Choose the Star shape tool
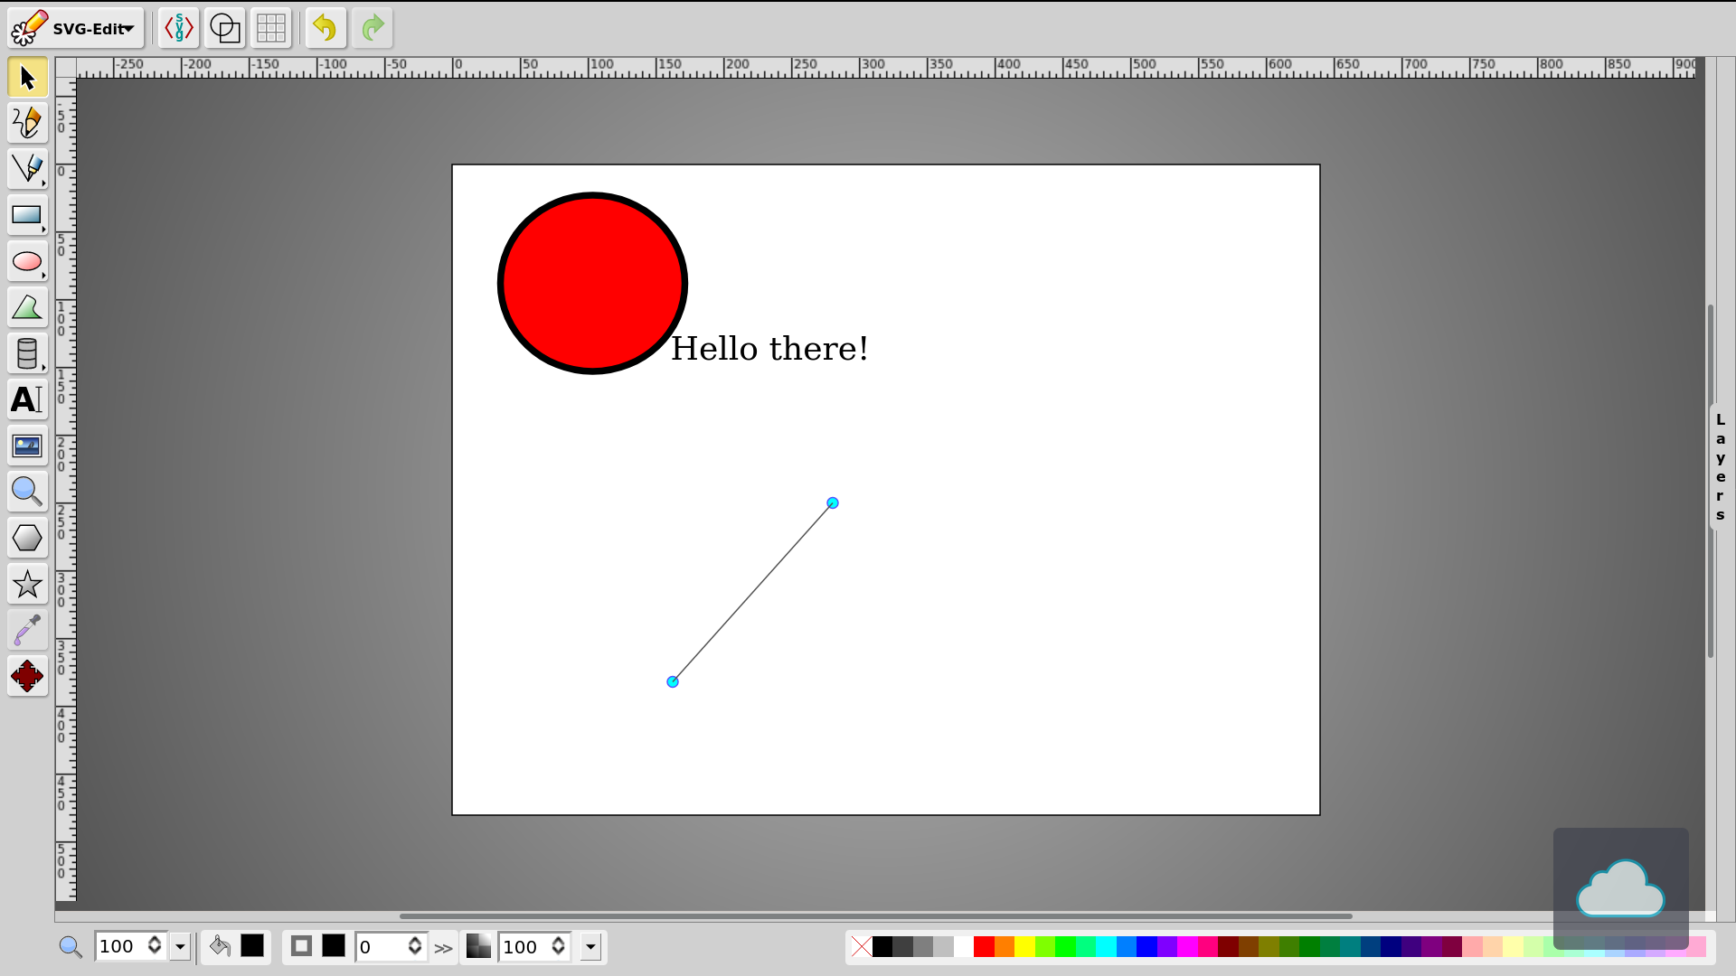Viewport: 1736px width, 976px height. pos(27,584)
